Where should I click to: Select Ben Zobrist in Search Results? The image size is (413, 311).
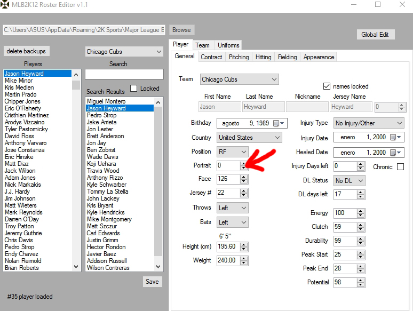click(101, 150)
